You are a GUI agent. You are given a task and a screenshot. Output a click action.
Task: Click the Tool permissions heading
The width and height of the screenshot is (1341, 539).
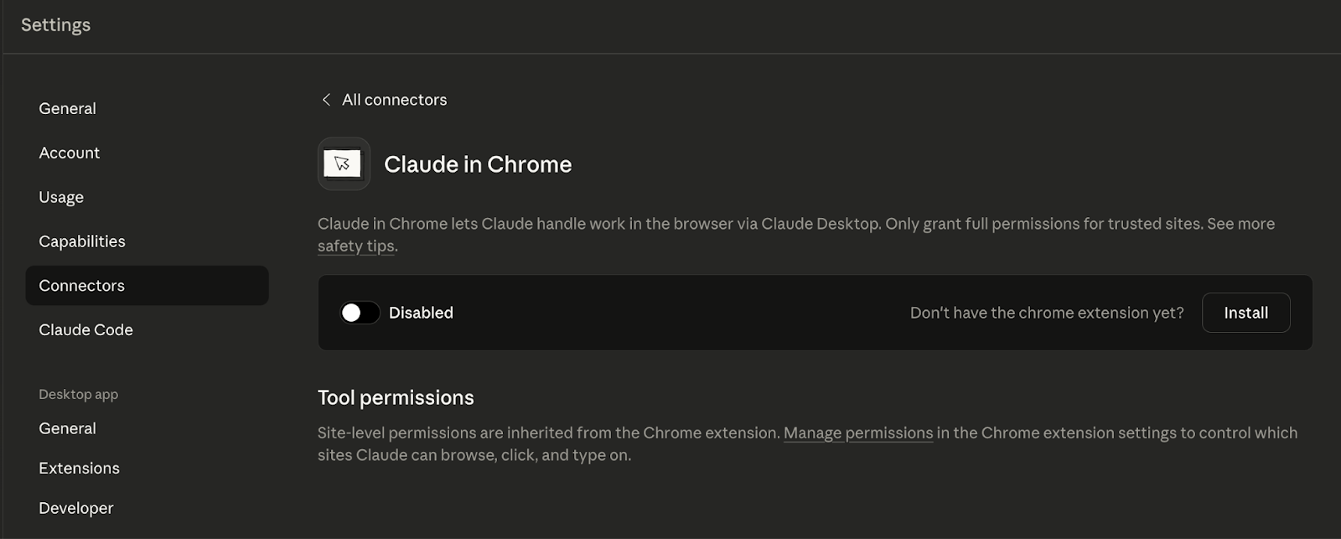(x=396, y=397)
